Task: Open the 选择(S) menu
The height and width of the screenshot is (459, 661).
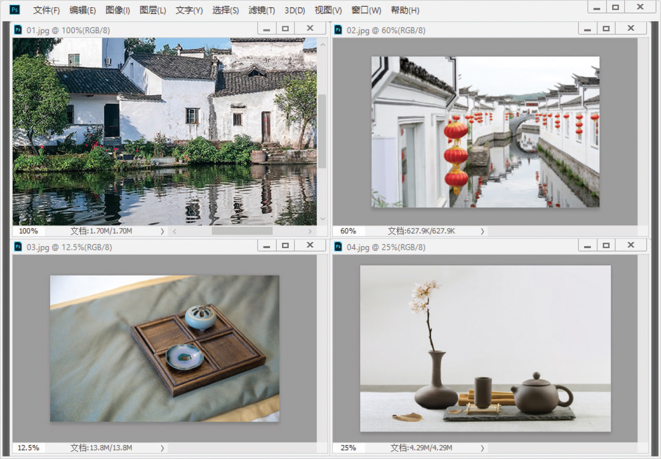Action: click(225, 10)
